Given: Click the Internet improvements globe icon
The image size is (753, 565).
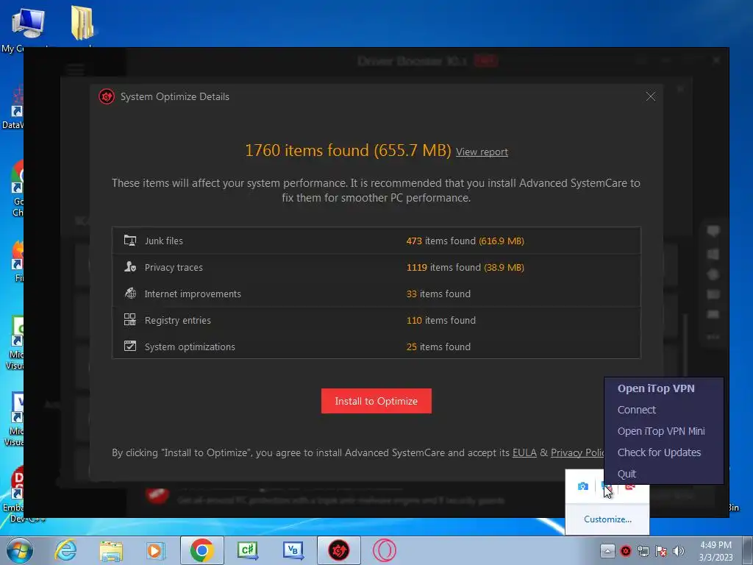Looking at the screenshot, I should (130, 293).
